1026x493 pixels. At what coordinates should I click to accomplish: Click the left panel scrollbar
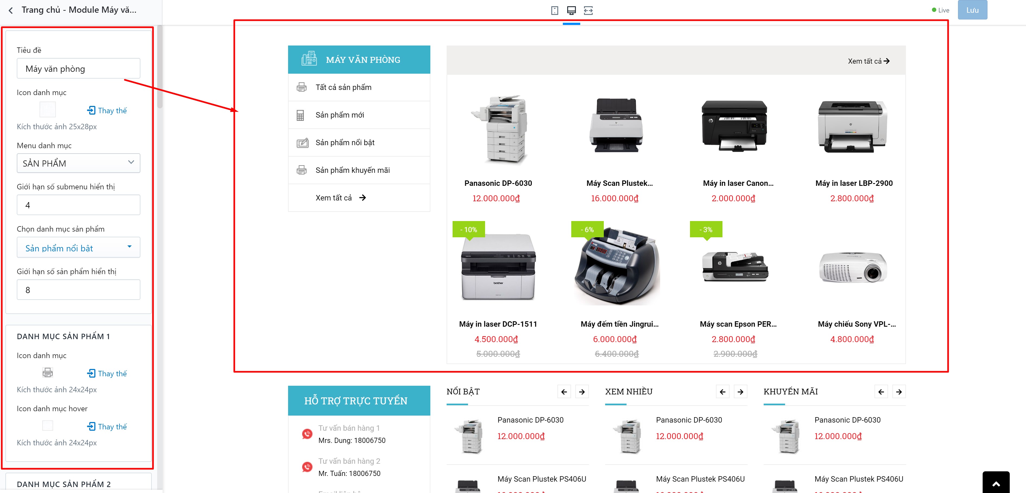[160, 67]
